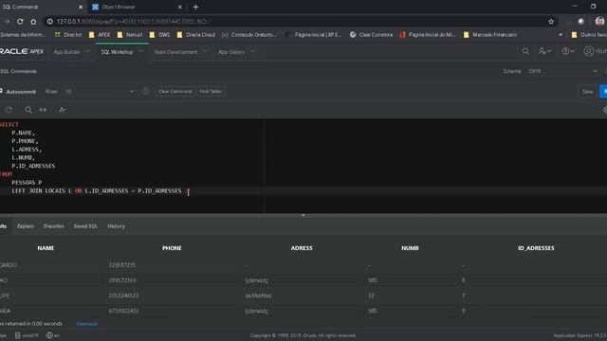Switch to the Saved SQL tab
Viewport: 607px width, 341px height.
(x=85, y=226)
